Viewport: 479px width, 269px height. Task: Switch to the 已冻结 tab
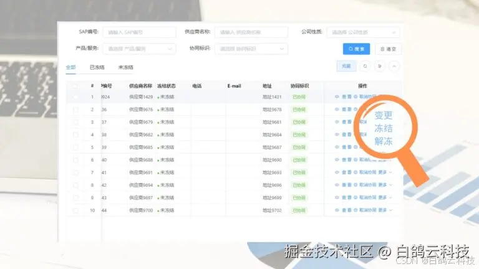click(x=97, y=67)
